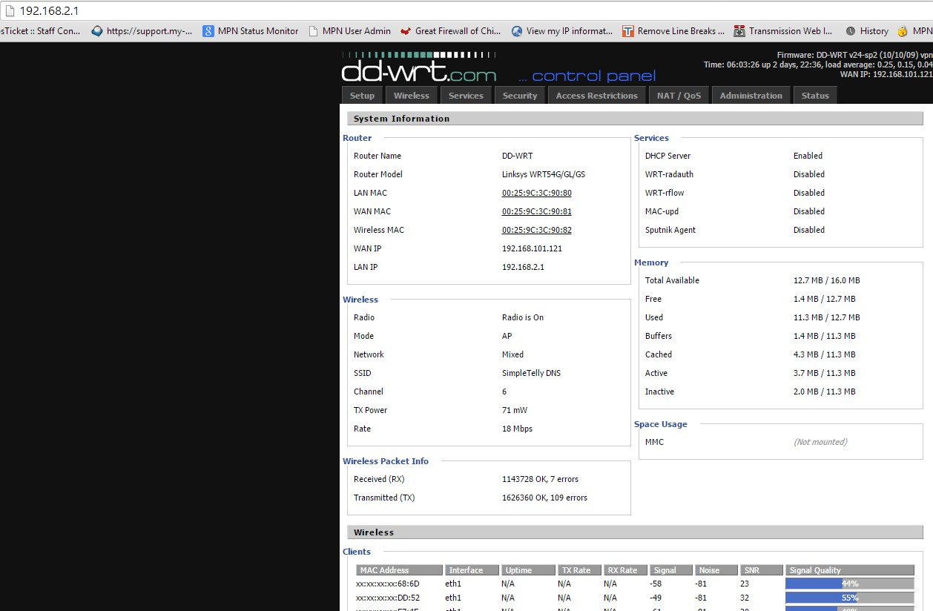The width and height of the screenshot is (933, 611).
Task: Open the Administration tab
Action: tap(751, 96)
